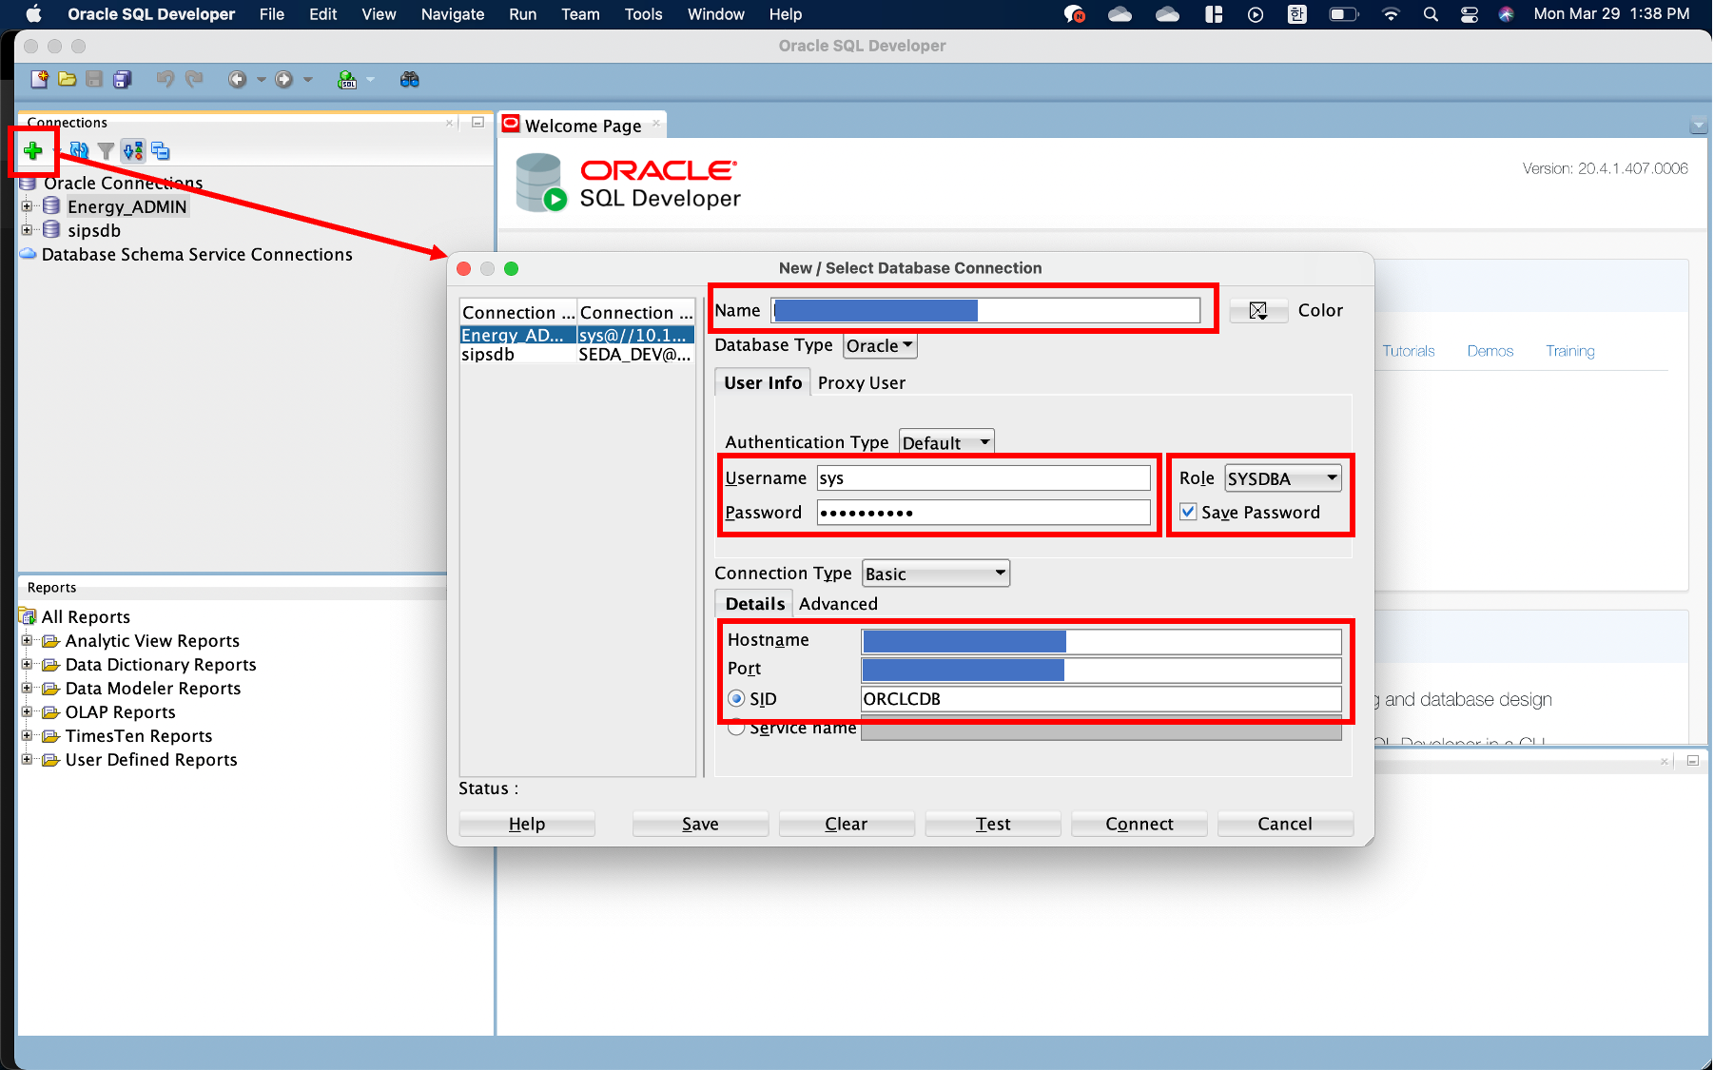This screenshot has width=1714, height=1070.
Task: Click the Forward navigation arrow icon
Action: 283,80
